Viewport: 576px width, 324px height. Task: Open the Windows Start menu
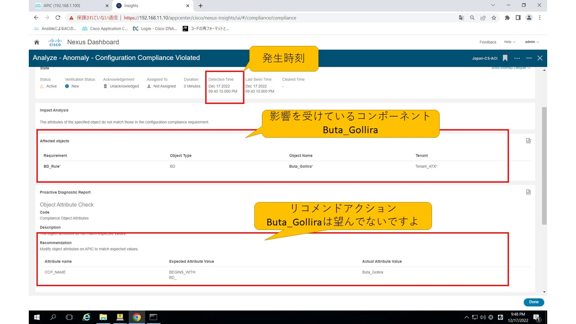[x=37, y=317]
